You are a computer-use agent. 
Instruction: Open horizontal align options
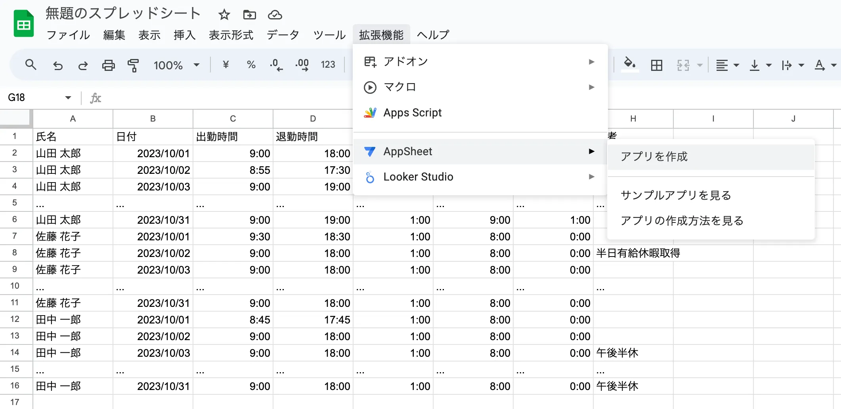[x=727, y=65]
